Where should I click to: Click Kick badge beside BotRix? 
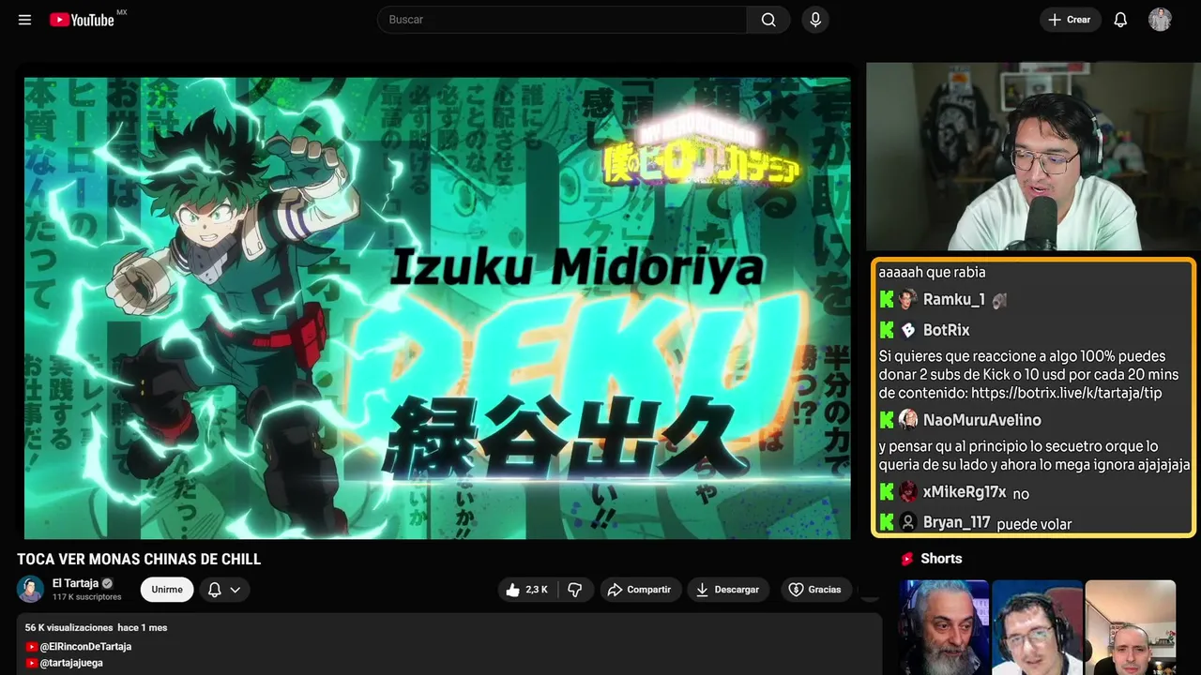coord(887,330)
